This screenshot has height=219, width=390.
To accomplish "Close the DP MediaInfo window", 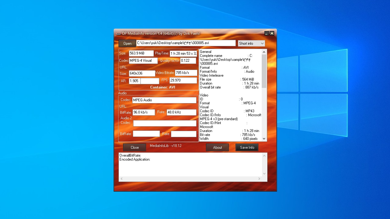I will (x=272, y=33).
